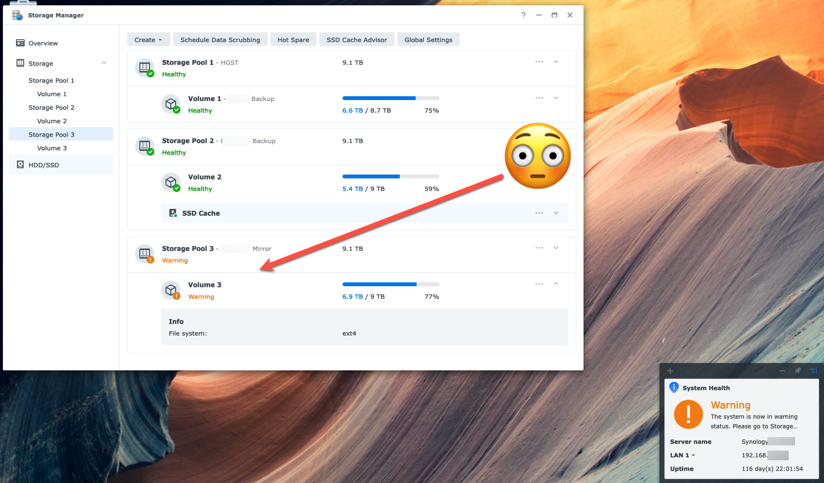Click the Volume 1 usage progress bar

pos(390,98)
